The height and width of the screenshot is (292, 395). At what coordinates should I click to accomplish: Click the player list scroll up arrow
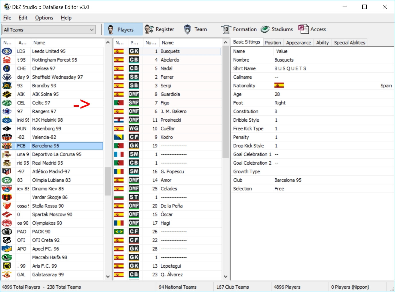225,42
